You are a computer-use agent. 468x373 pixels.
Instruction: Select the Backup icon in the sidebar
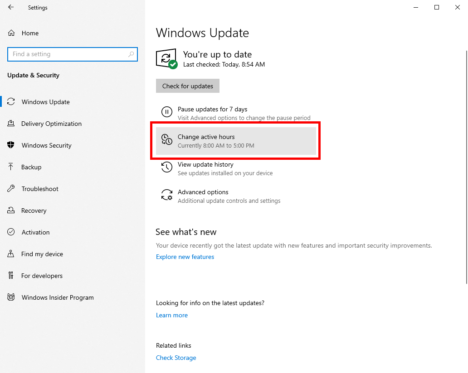[x=11, y=167]
